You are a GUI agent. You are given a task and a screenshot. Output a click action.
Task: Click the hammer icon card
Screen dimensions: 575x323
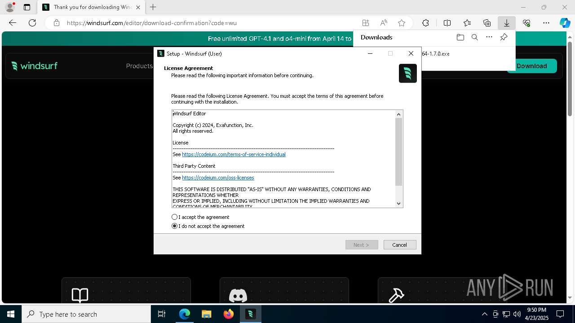tap(442, 290)
